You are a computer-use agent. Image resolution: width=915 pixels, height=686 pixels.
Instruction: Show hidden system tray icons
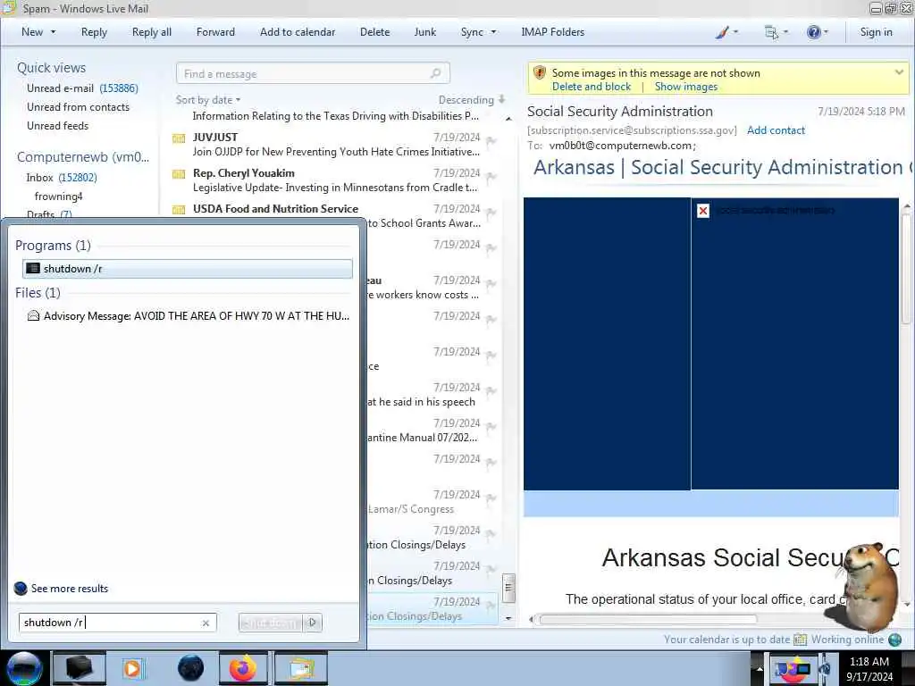(x=760, y=668)
